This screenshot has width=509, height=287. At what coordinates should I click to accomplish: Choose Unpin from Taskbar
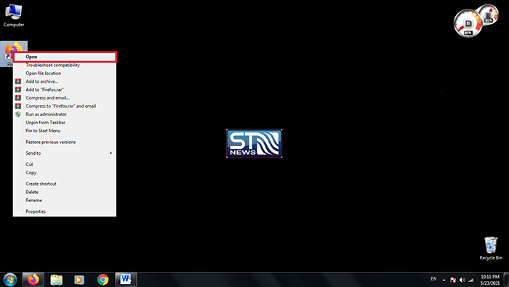(x=65, y=123)
